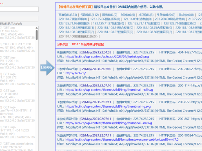Open the jinxinlogo2.png URL in entry 0
This screenshot has width=202, height=151.
click(107, 57)
